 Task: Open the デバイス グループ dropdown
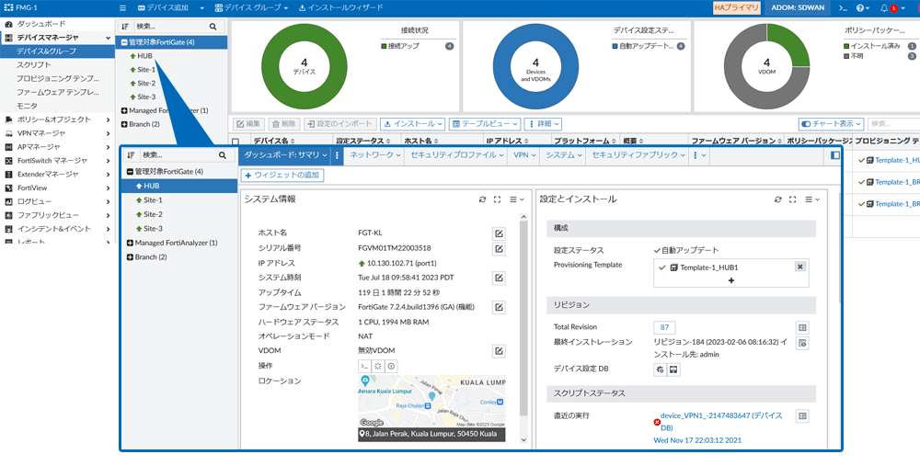251,8
